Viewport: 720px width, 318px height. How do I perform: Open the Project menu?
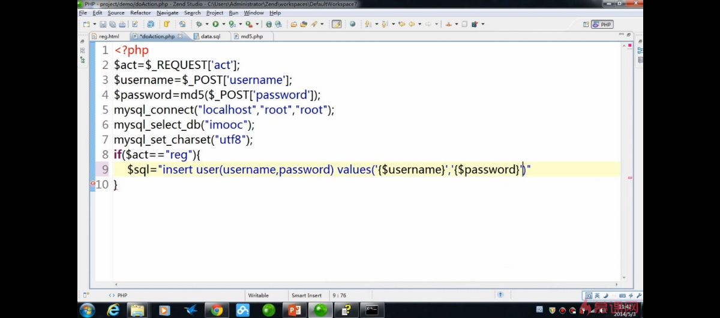click(x=215, y=13)
